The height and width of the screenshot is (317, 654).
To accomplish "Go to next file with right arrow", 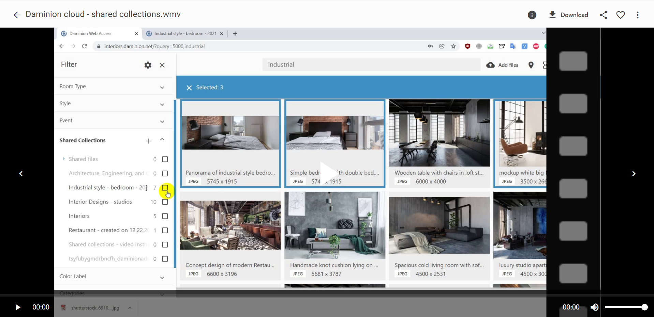I will coord(634,174).
